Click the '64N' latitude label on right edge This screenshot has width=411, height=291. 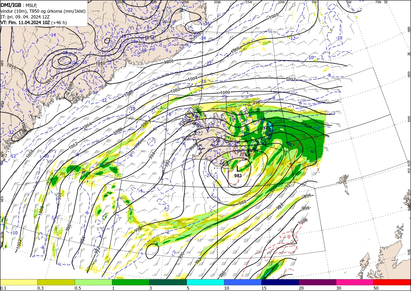coord(409,119)
